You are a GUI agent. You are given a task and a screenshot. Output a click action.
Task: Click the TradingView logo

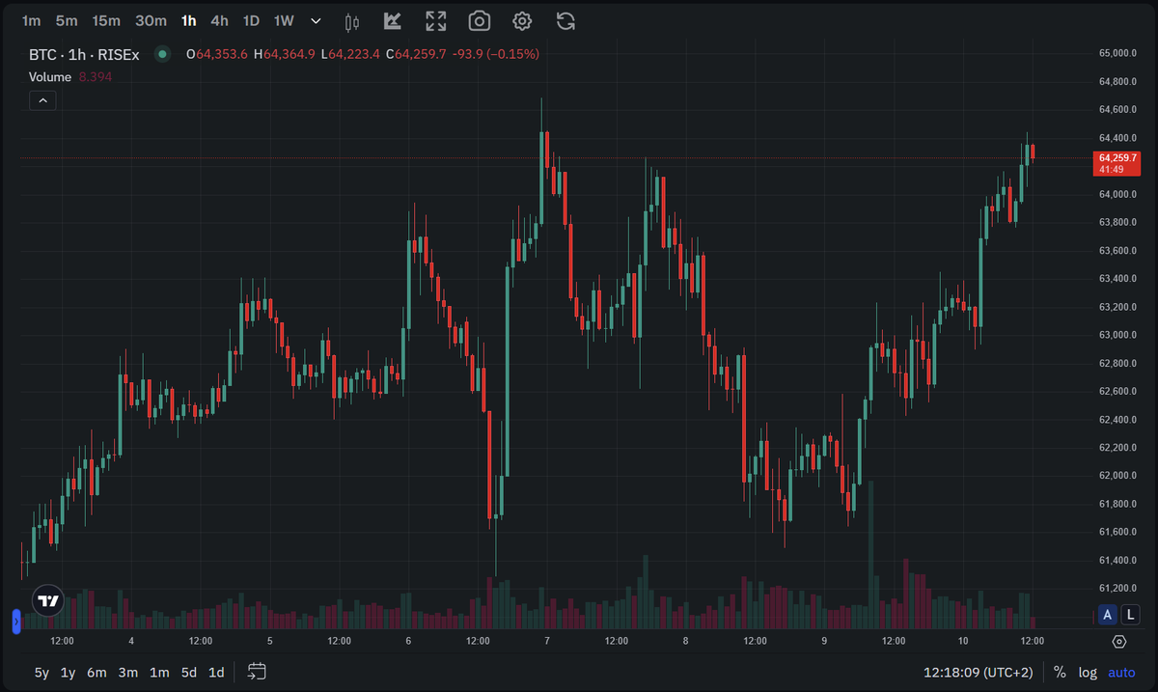click(x=48, y=600)
